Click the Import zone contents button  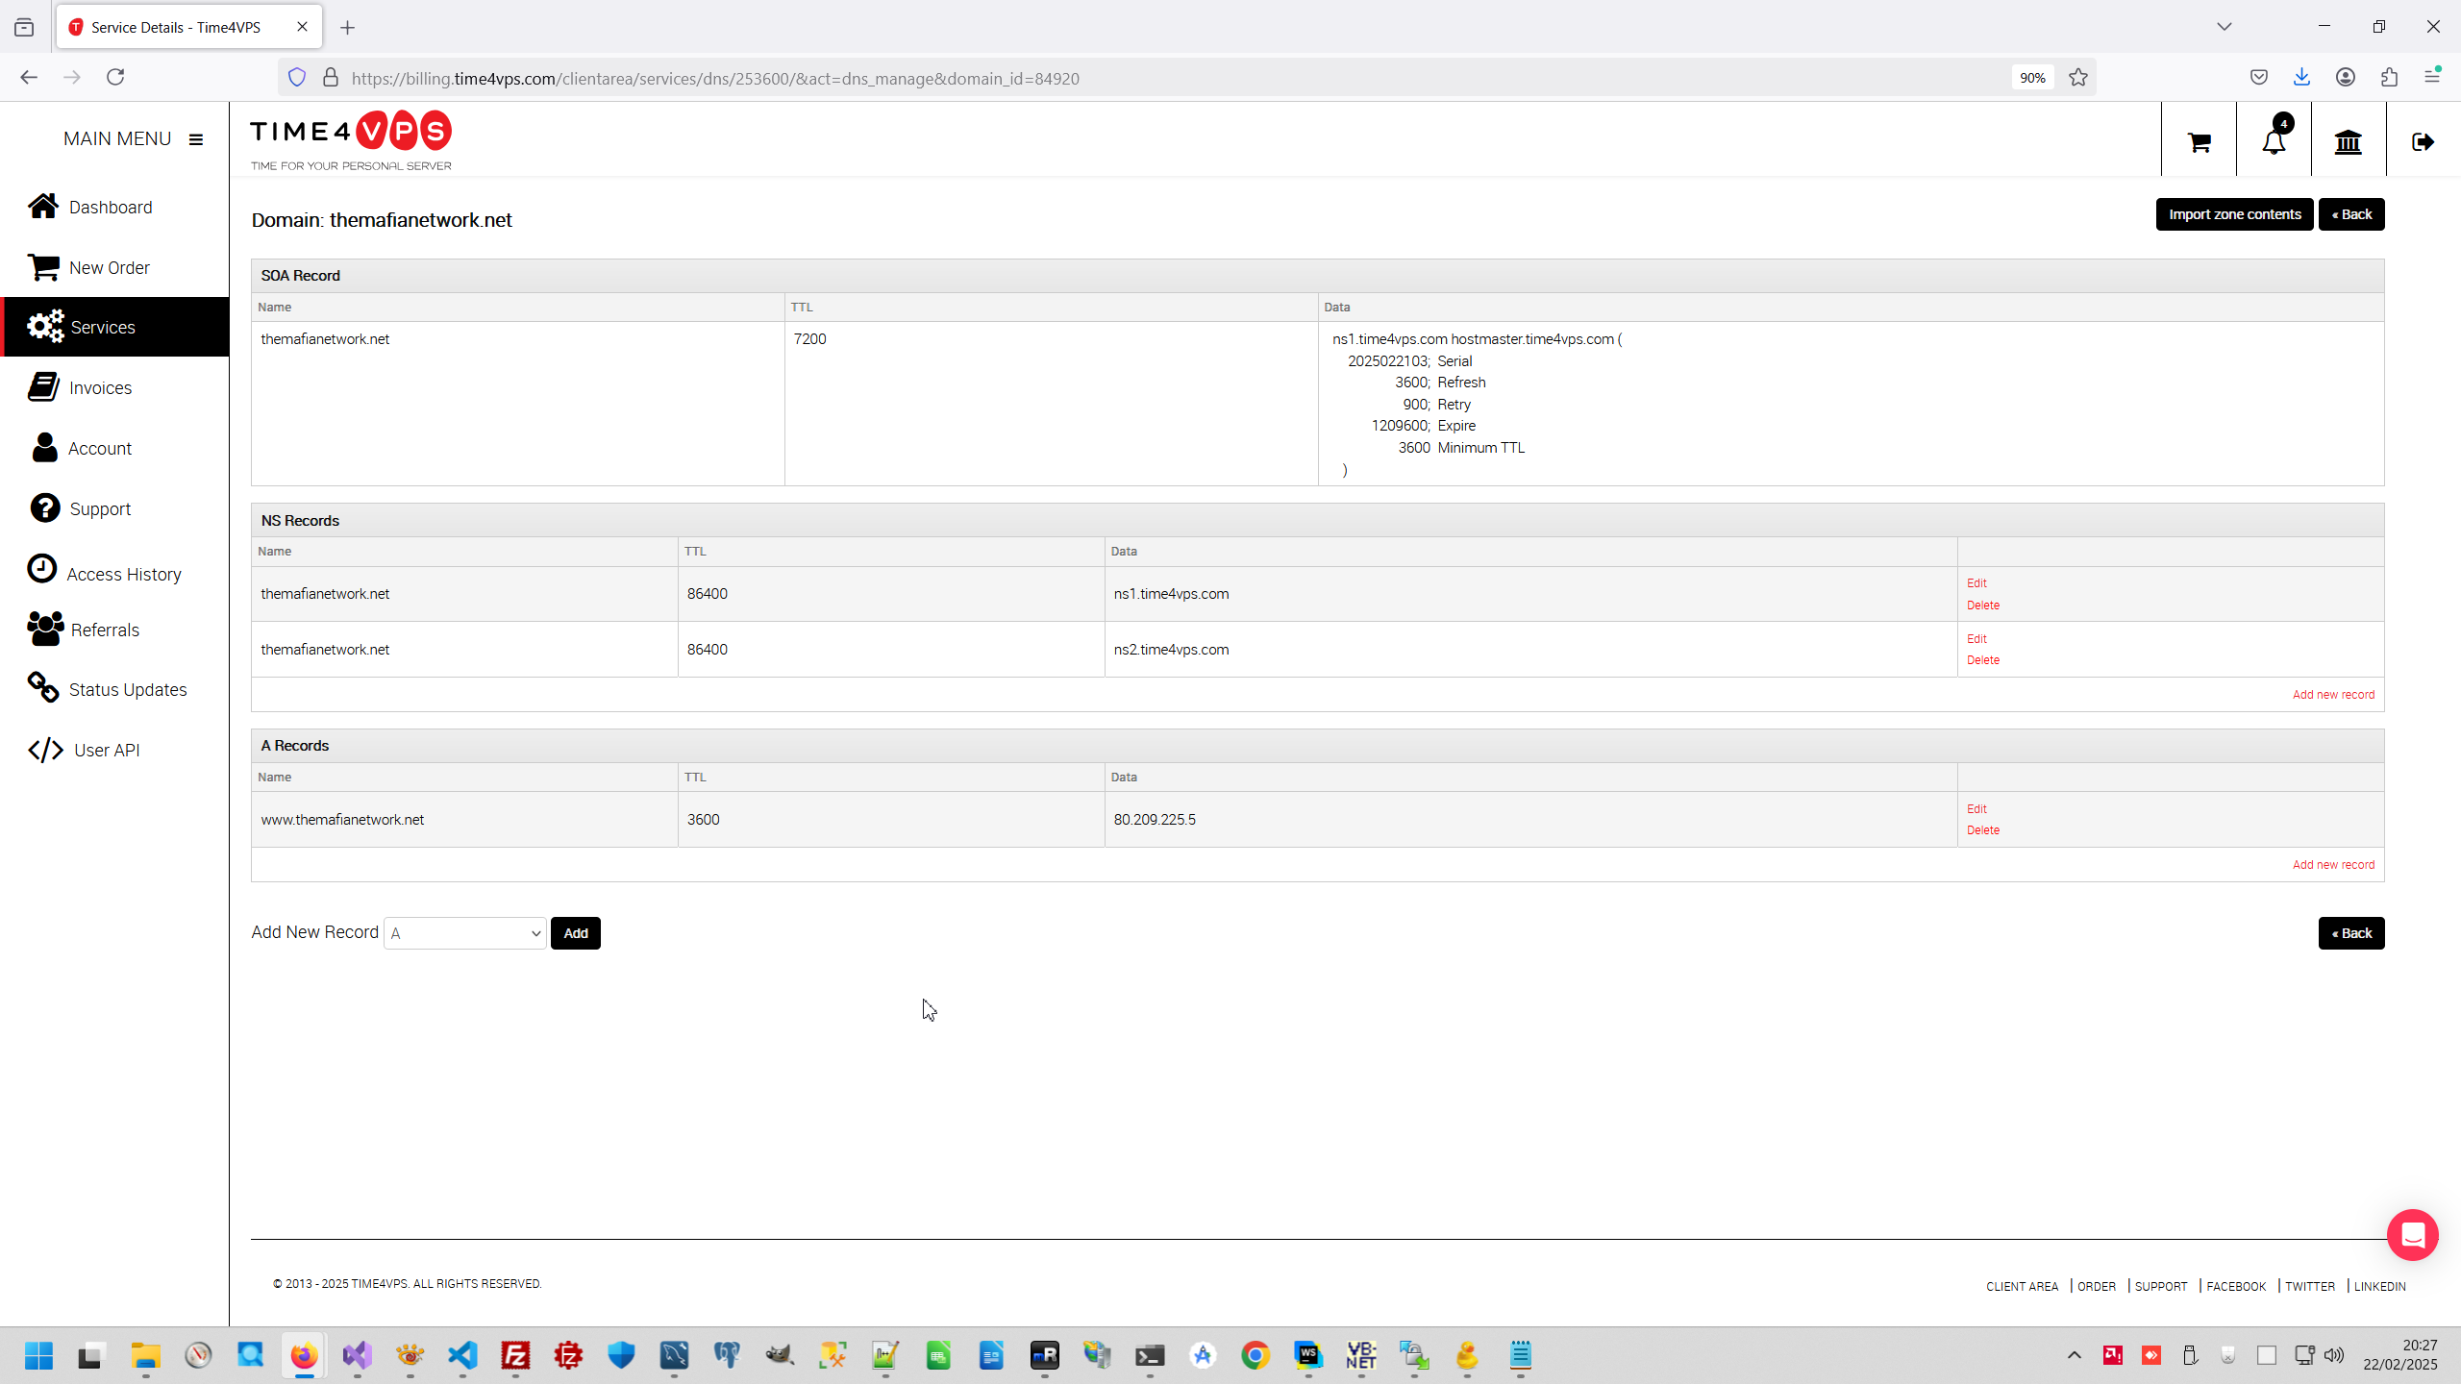(x=2234, y=214)
